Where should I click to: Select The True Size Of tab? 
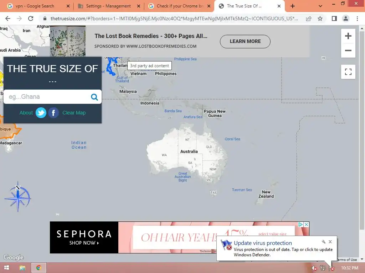[x=245, y=6]
